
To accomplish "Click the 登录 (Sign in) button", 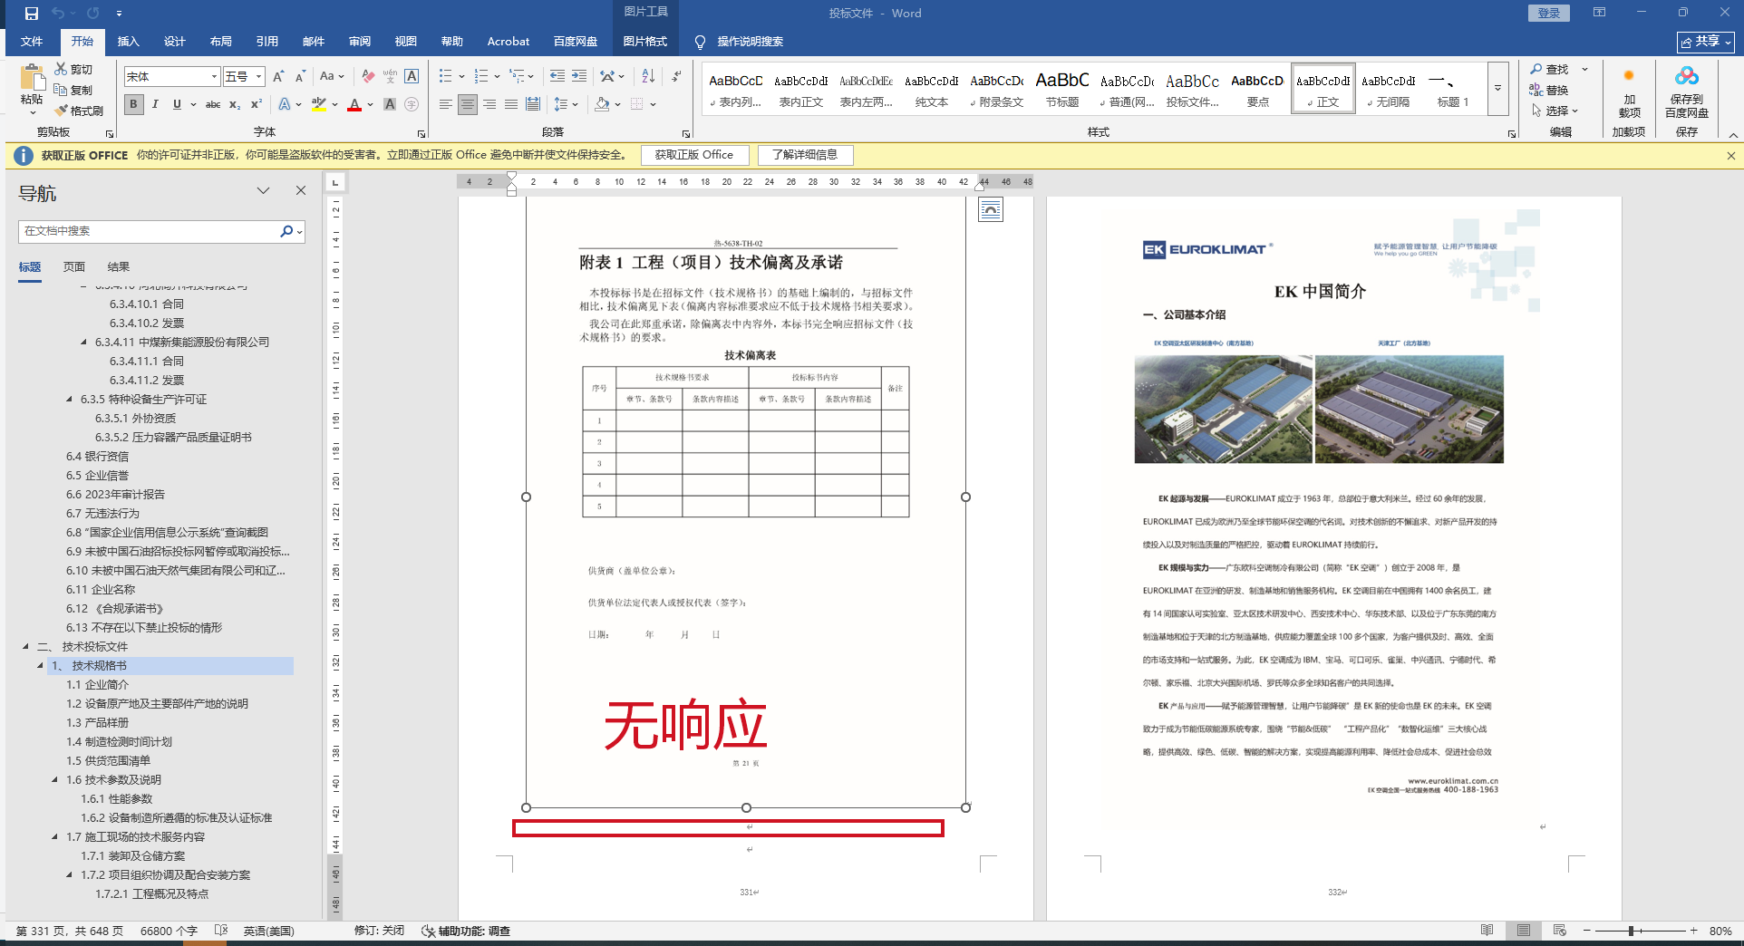I will coord(1549,14).
